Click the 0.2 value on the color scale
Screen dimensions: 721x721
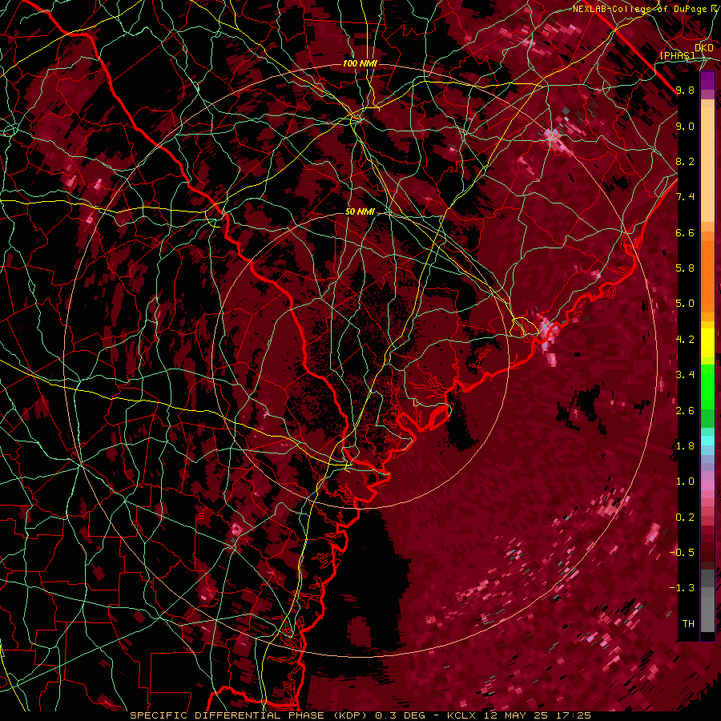pyautogui.click(x=685, y=518)
